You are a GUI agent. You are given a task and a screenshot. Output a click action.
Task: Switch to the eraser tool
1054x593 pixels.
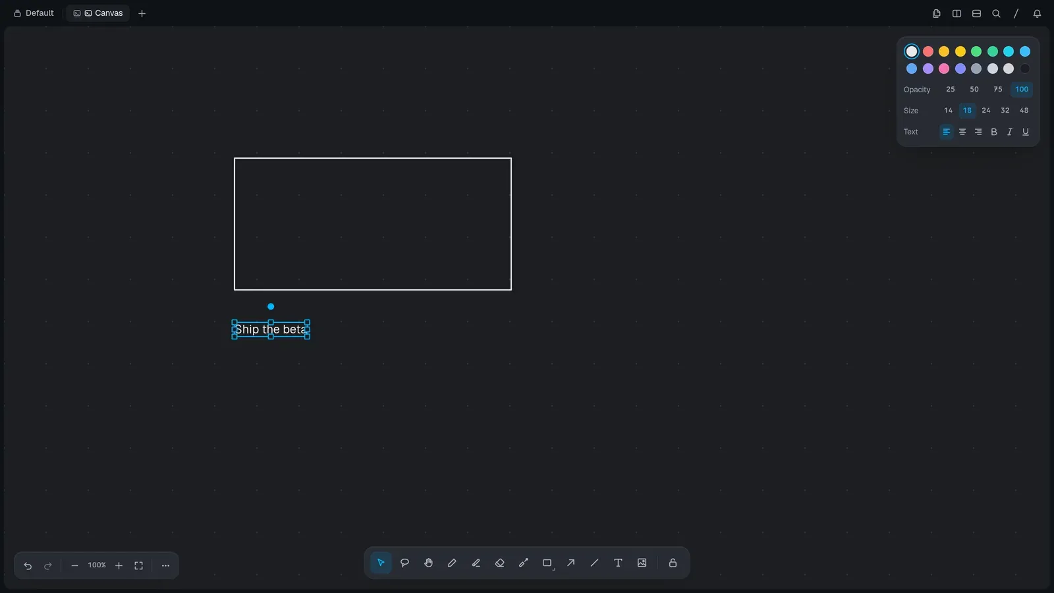(x=499, y=563)
